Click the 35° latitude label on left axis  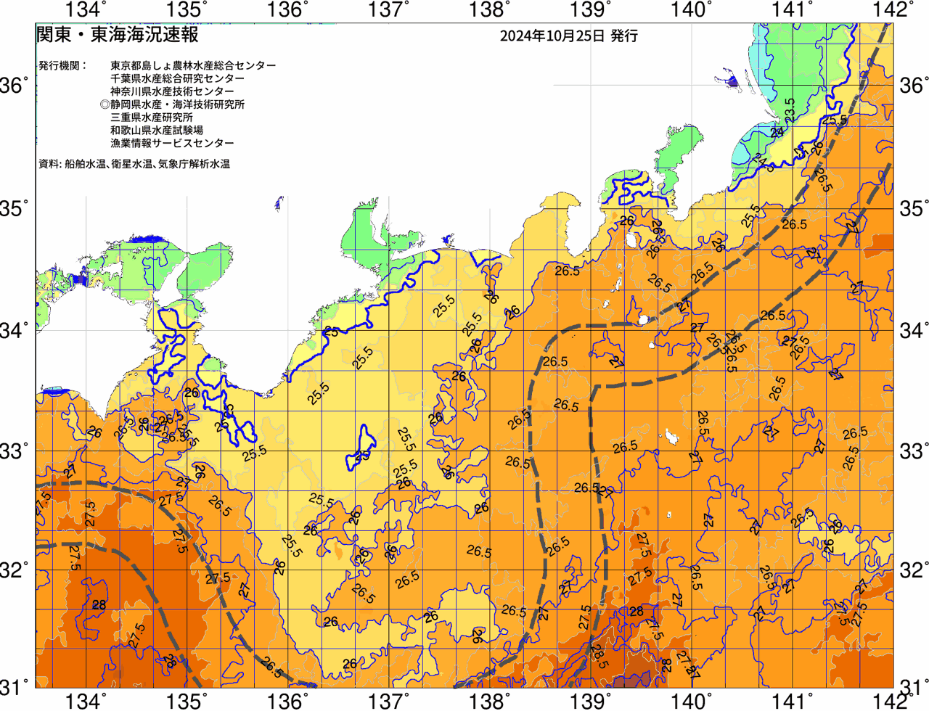coord(15,209)
